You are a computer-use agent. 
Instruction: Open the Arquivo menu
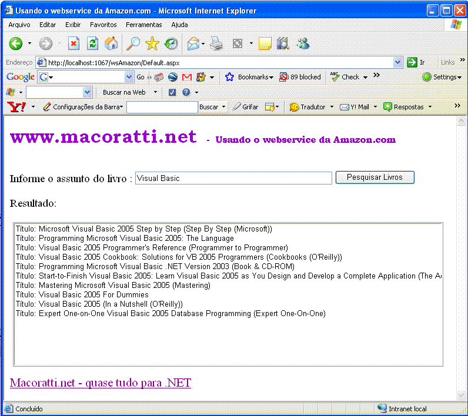click(19, 25)
